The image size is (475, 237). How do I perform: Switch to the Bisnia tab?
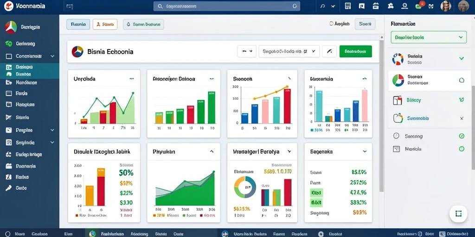click(78, 24)
